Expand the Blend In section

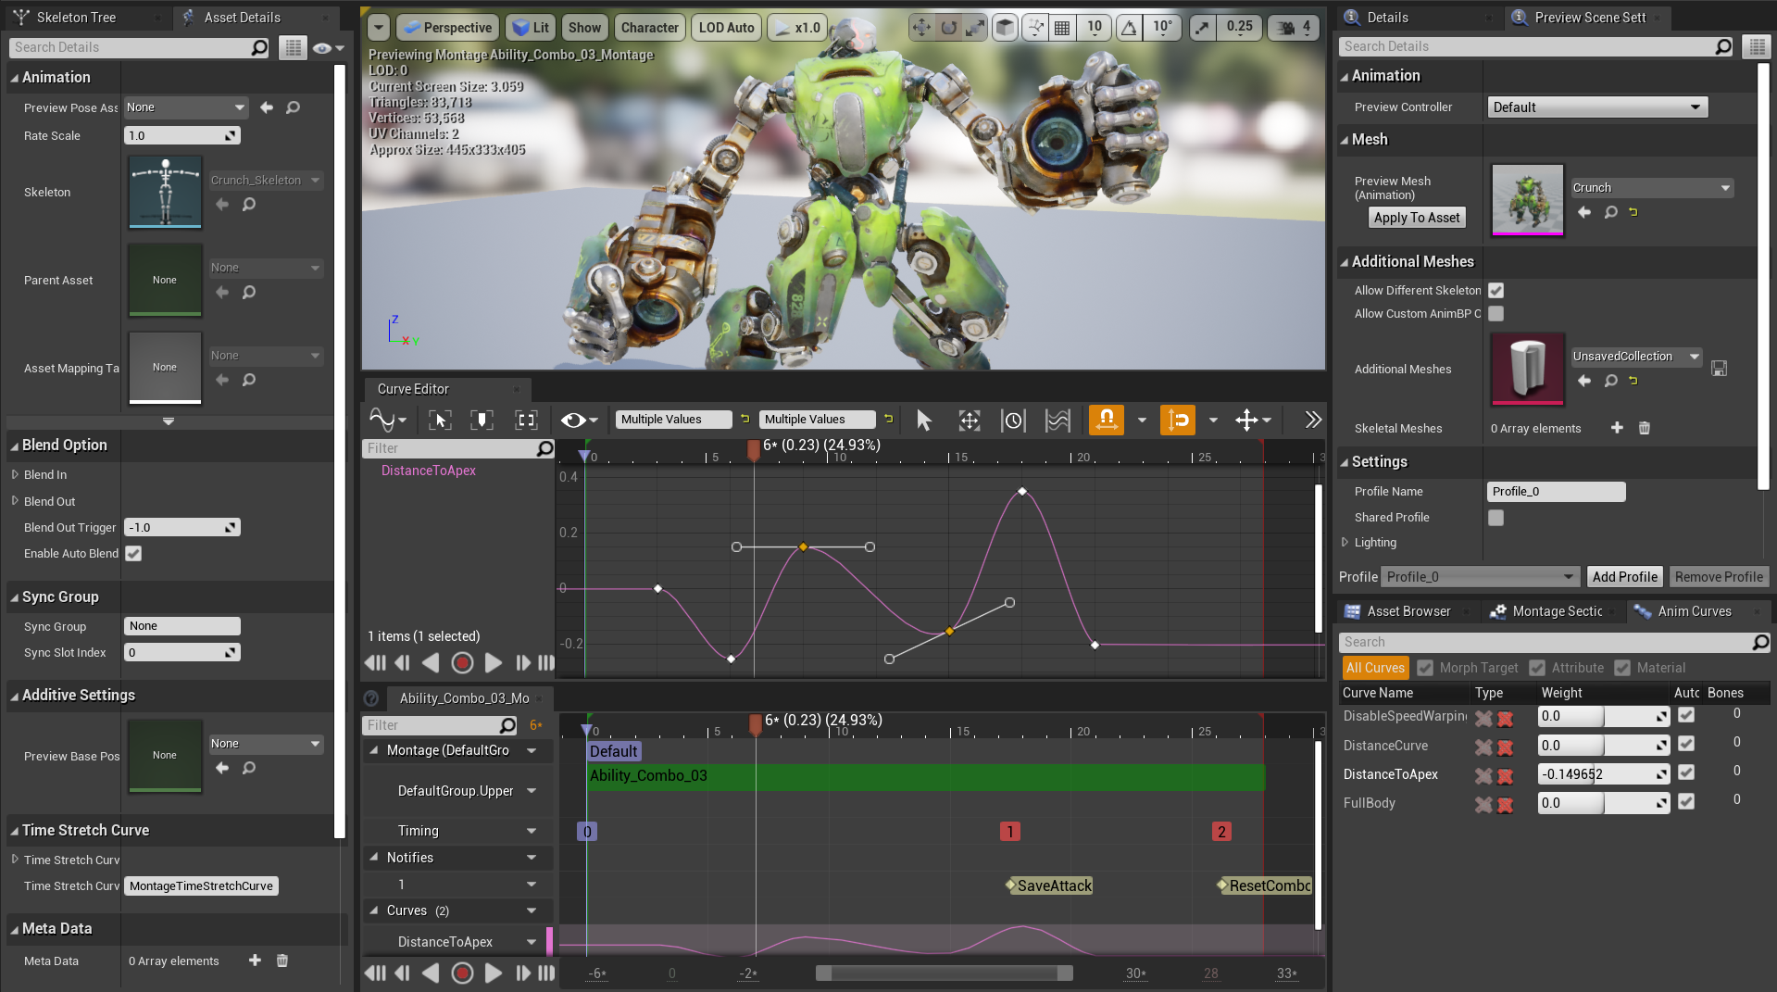16,474
